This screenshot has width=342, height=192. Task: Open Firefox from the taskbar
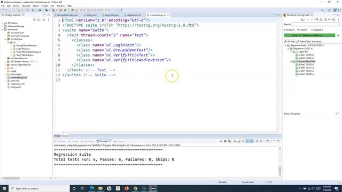127,188
